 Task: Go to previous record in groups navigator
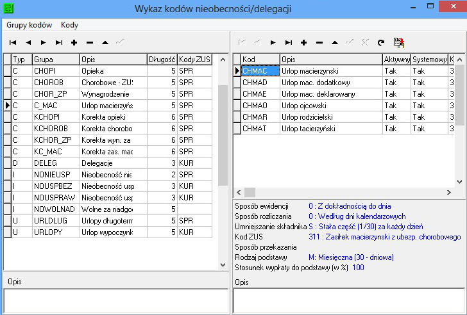28,42
